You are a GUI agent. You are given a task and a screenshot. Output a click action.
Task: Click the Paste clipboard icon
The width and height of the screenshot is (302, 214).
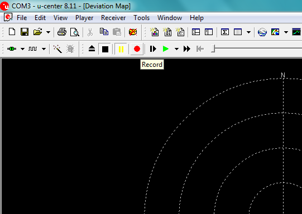[117, 32]
